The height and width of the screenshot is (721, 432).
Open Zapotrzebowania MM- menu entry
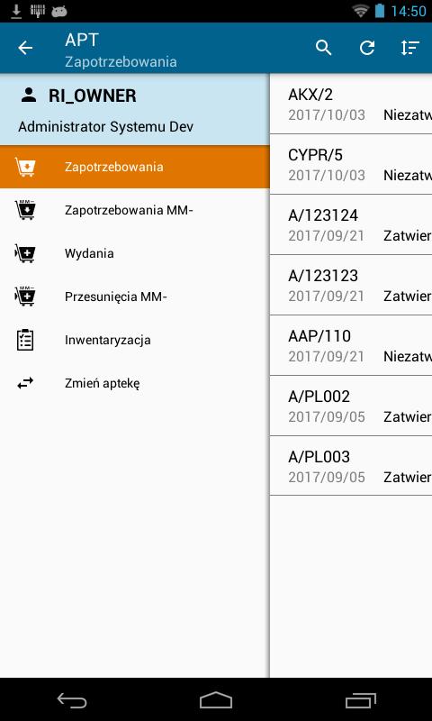[134, 210]
